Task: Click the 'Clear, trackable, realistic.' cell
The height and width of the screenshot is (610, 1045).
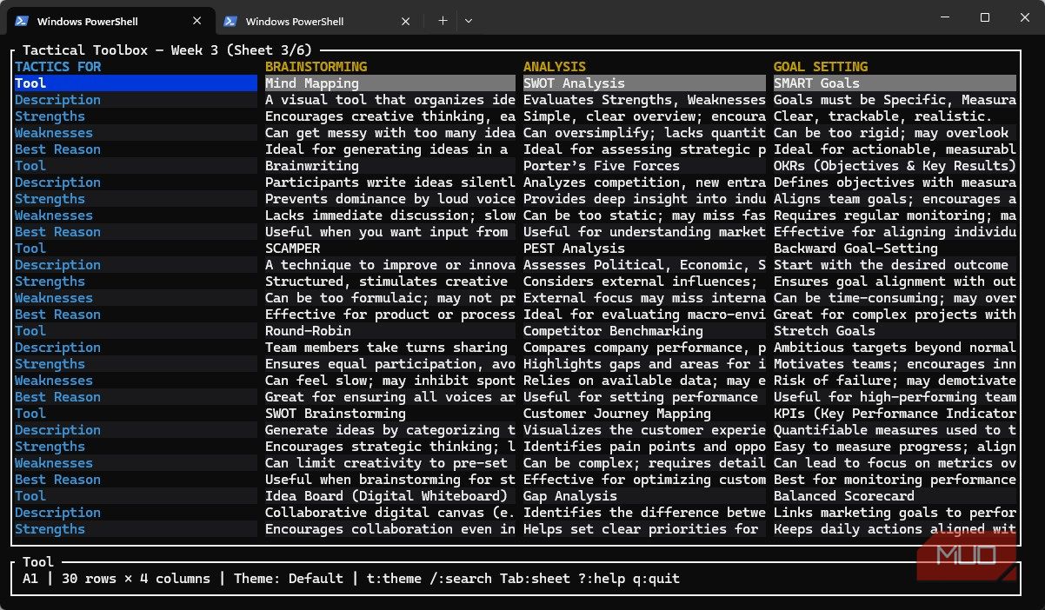Action: (895, 116)
